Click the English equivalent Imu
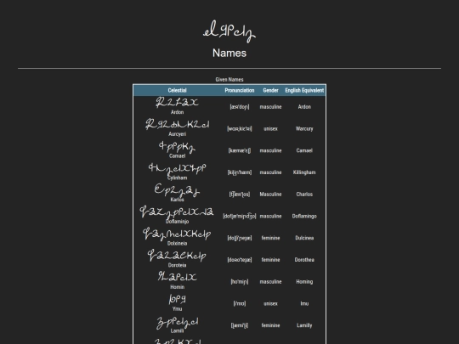This screenshot has height=344, width=459. [304, 303]
